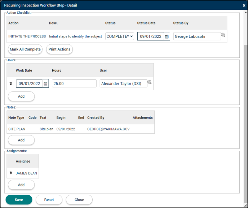
Task: Click note author GEORGE@YAKIMAWA.GOV
Action: pos(108,129)
